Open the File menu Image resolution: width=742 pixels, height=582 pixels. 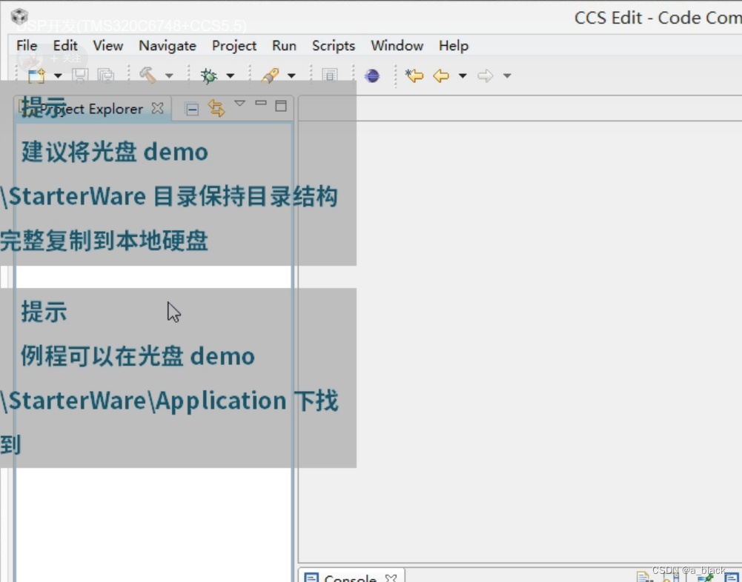pos(27,45)
